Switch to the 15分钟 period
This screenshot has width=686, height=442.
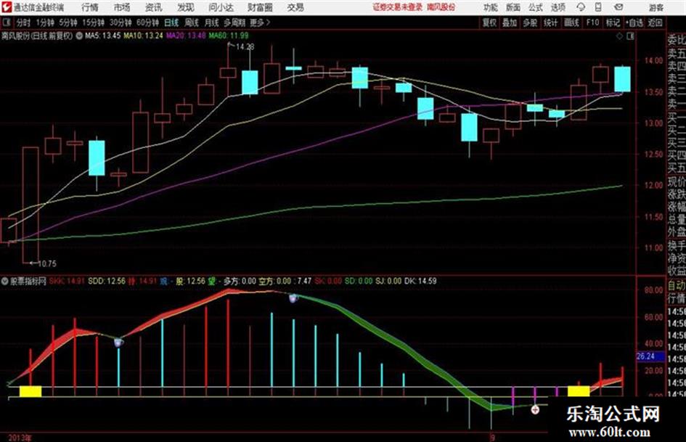pos(93,22)
